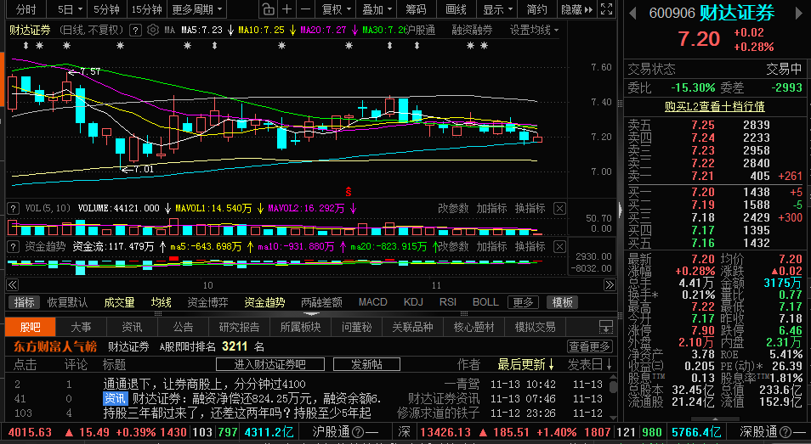811x444 pixels.
Task: Enter fullscreen via the expand arrows icon
Action: 606,9
